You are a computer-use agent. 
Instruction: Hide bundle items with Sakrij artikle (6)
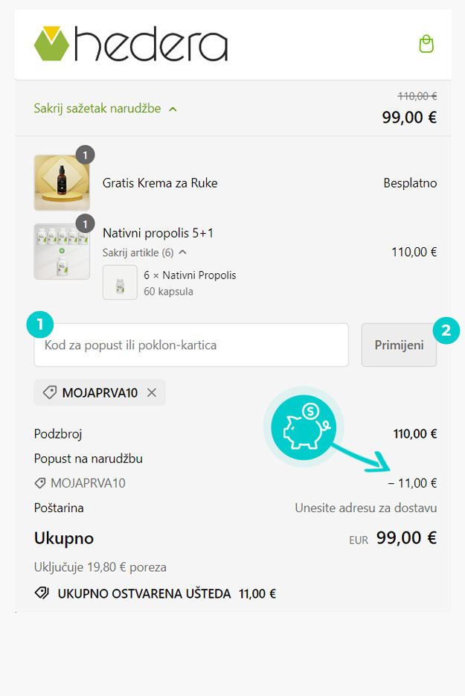pos(138,252)
